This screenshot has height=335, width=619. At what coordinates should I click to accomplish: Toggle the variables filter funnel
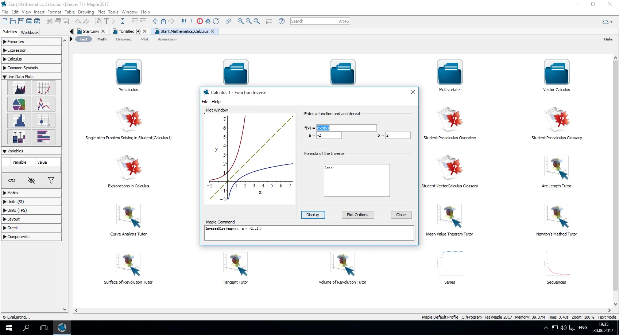(51, 180)
